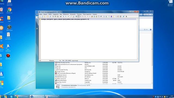174x98 pixels.
Task: Open the Правка menu
Action: point(45,14)
